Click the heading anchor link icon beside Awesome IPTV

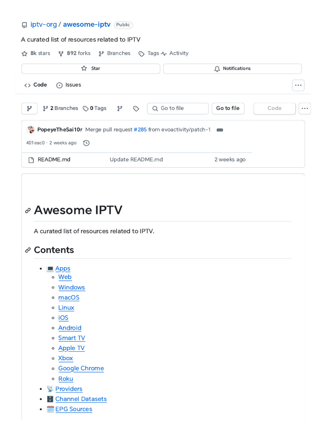click(x=28, y=211)
